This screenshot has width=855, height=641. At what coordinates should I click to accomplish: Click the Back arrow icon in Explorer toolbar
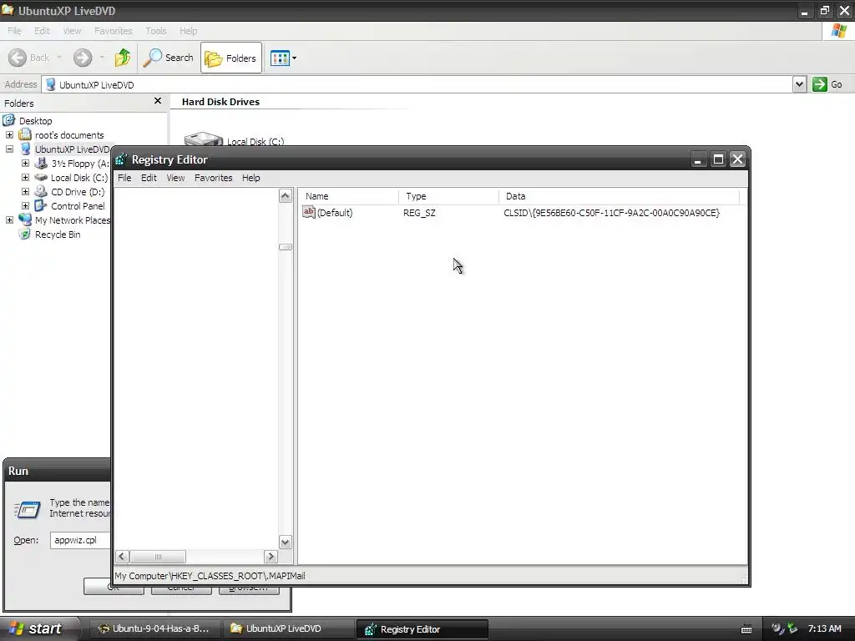[x=18, y=58]
